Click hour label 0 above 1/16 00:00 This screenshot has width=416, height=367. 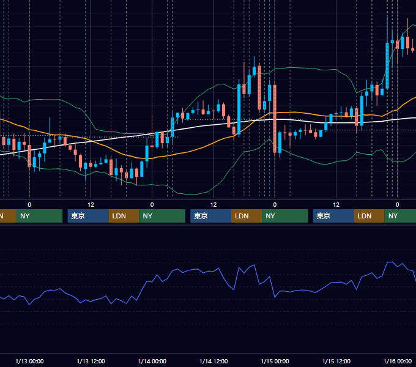tap(398, 205)
